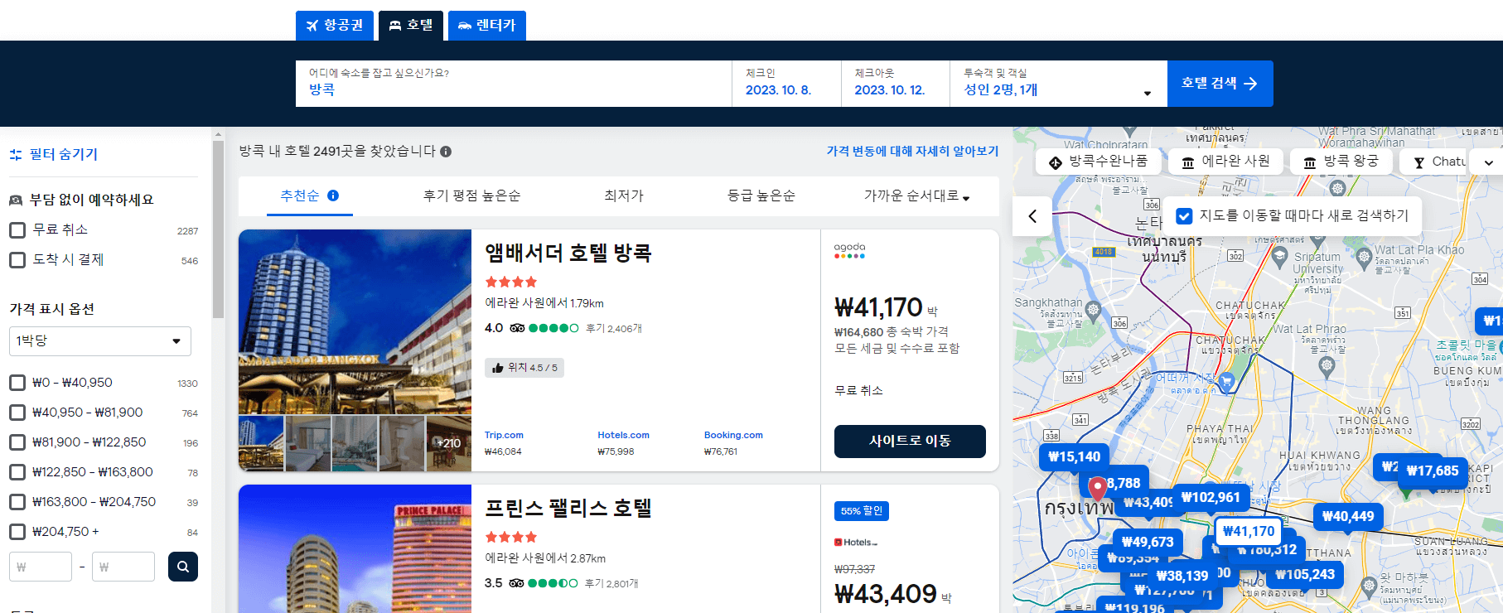The image size is (1503, 613).
Task: Check the ₩122,850 - ₩163,800 price range
Action: click(x=17, y=472)
